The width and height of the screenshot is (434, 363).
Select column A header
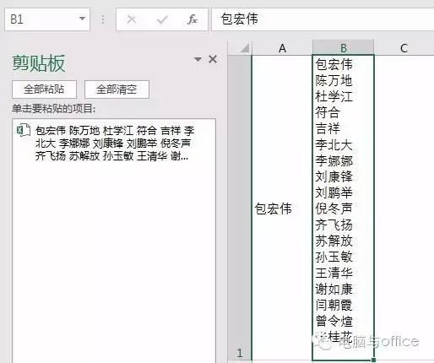[282, 48]
